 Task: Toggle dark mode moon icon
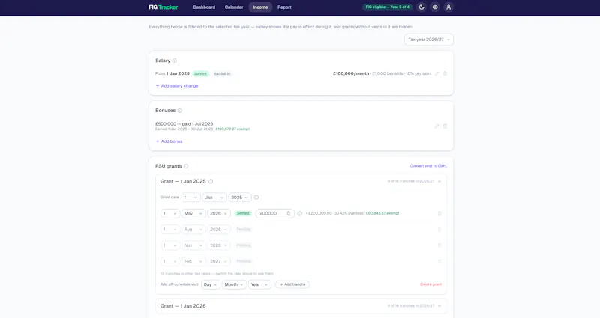421,7
